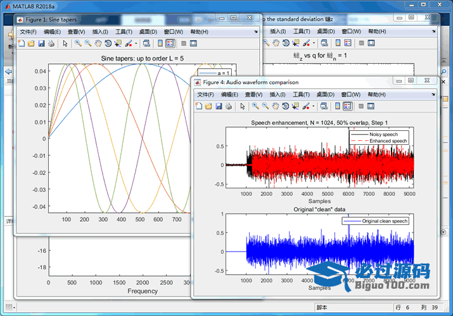Select the Pan hand tool in Figure 4

[275, 106]
